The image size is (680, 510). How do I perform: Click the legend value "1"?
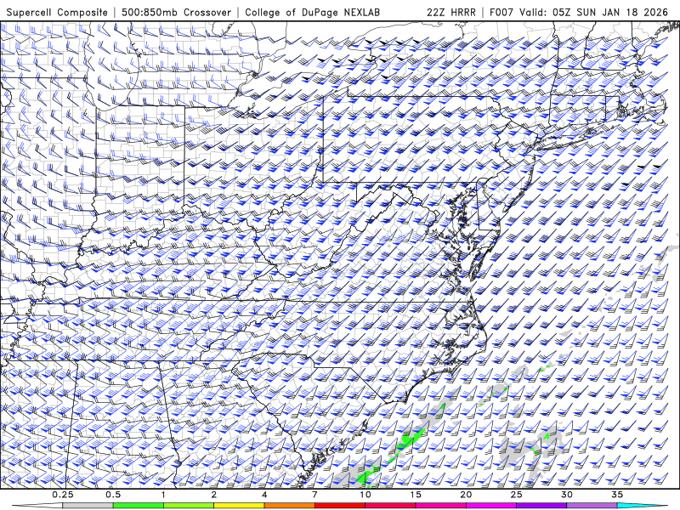tap(163, 495)
